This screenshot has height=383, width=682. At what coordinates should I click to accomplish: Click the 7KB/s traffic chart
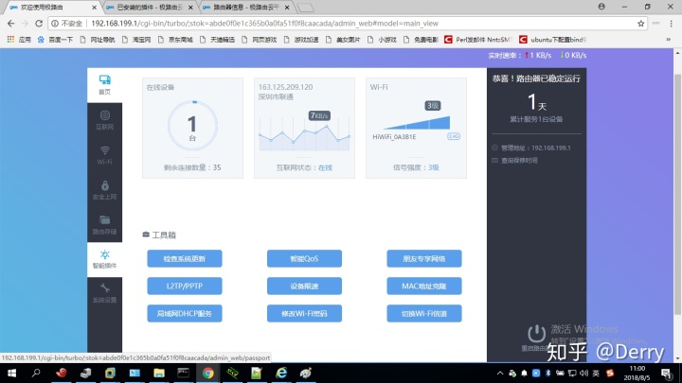[x=304, y=134]
